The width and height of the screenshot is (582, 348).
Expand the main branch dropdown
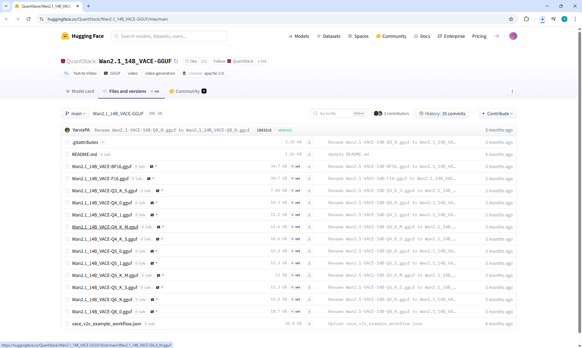click(75, 114)
